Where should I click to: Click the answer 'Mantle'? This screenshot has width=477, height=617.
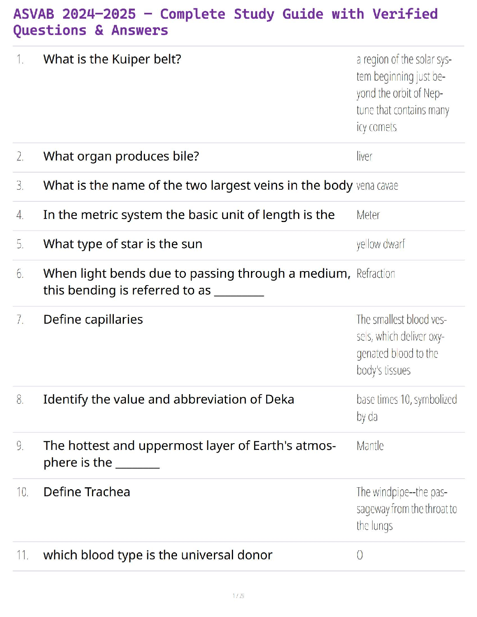tap(370, 446)
